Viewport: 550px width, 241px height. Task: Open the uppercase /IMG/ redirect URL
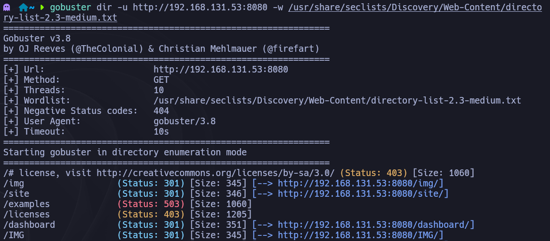361,235
